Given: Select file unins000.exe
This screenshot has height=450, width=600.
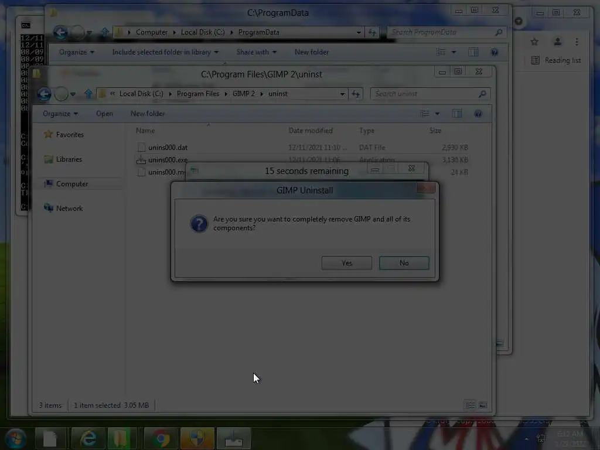Looking at the screenshot, I should click(168, 160).
